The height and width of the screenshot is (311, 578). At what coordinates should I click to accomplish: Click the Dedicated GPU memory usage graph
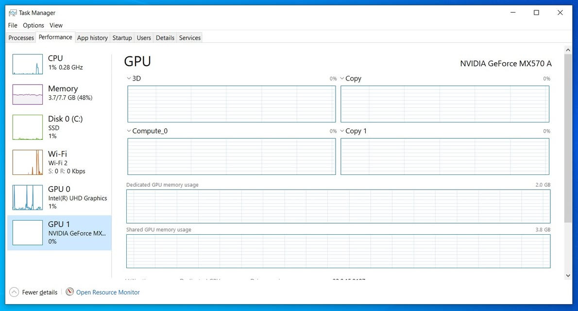tap(339, 206)
